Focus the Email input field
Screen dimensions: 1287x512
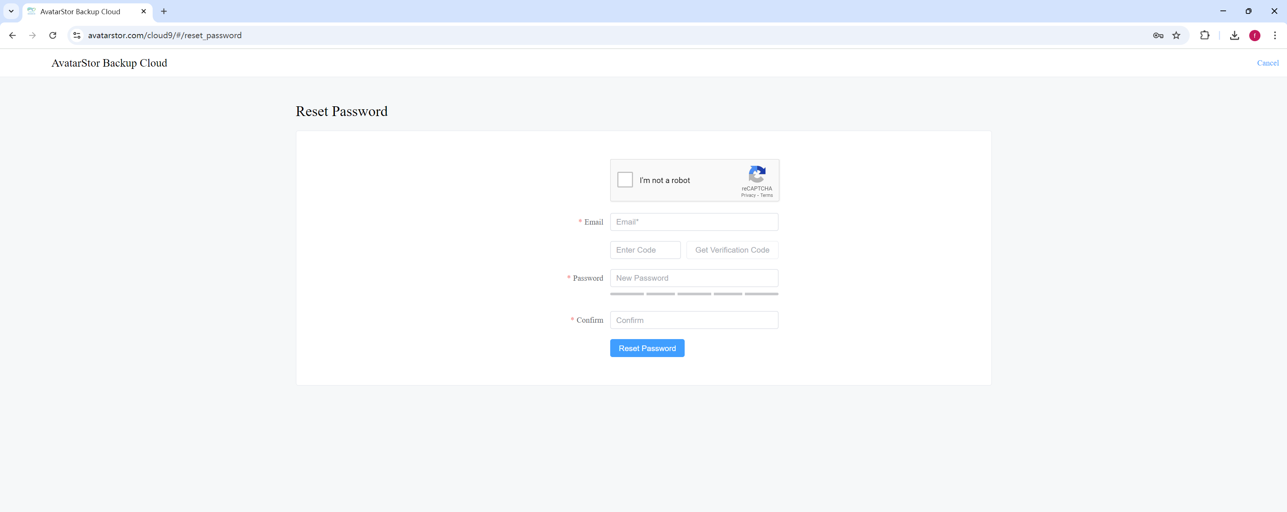point(694,222)
